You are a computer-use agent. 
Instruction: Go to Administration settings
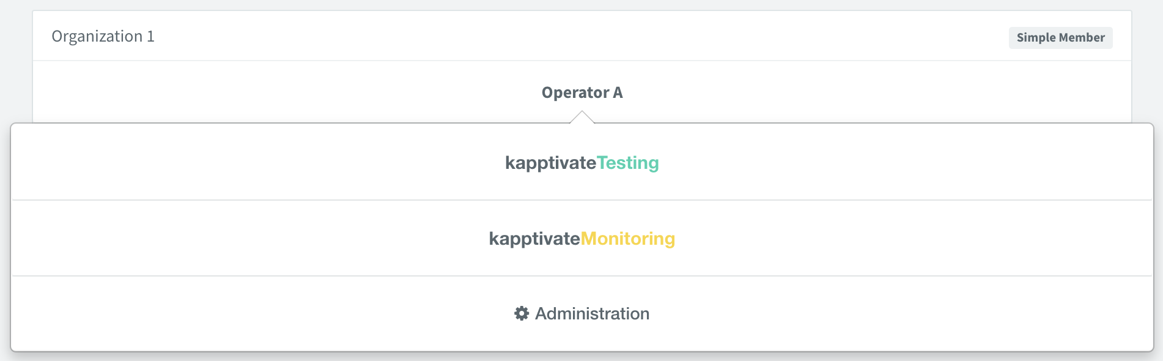click(x=592, y=313)
